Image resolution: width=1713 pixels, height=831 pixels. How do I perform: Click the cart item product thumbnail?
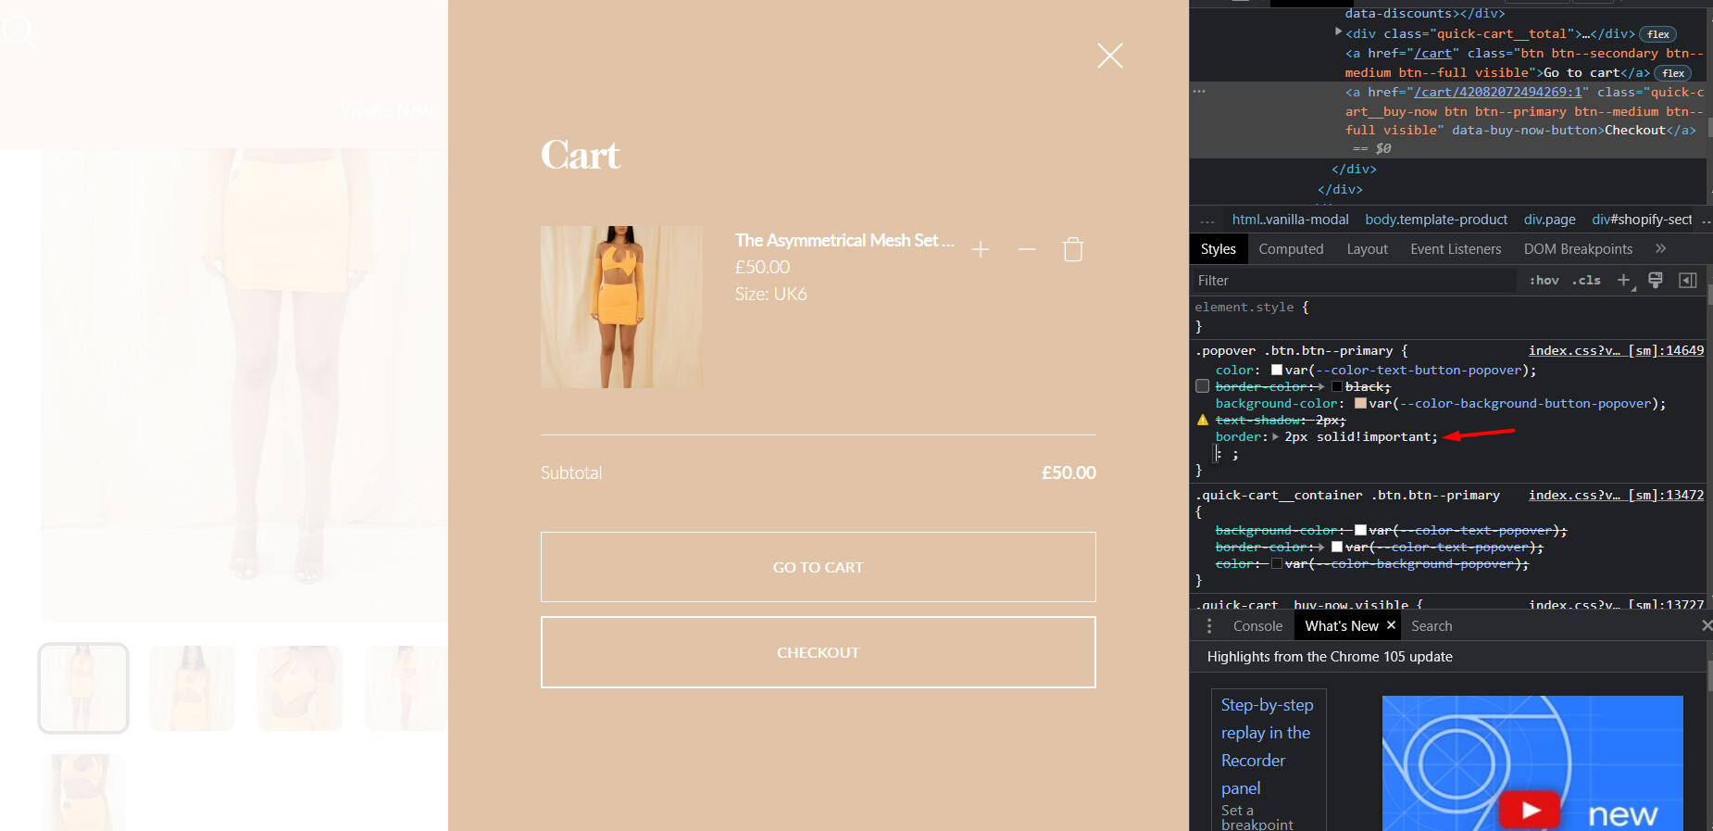(x=621, y=307)
